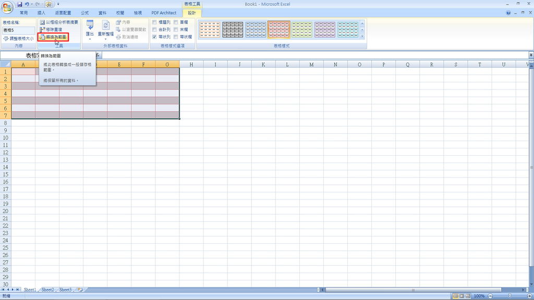The height and width of the screenshot is (300, 534).
Task: Select column H header
Action: tap(191, 64)
